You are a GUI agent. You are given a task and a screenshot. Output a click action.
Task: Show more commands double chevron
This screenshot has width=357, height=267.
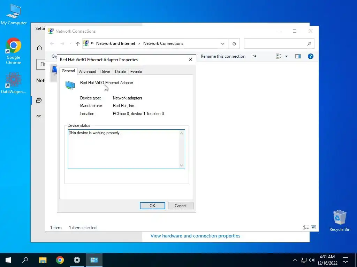[x=255, y=56]
